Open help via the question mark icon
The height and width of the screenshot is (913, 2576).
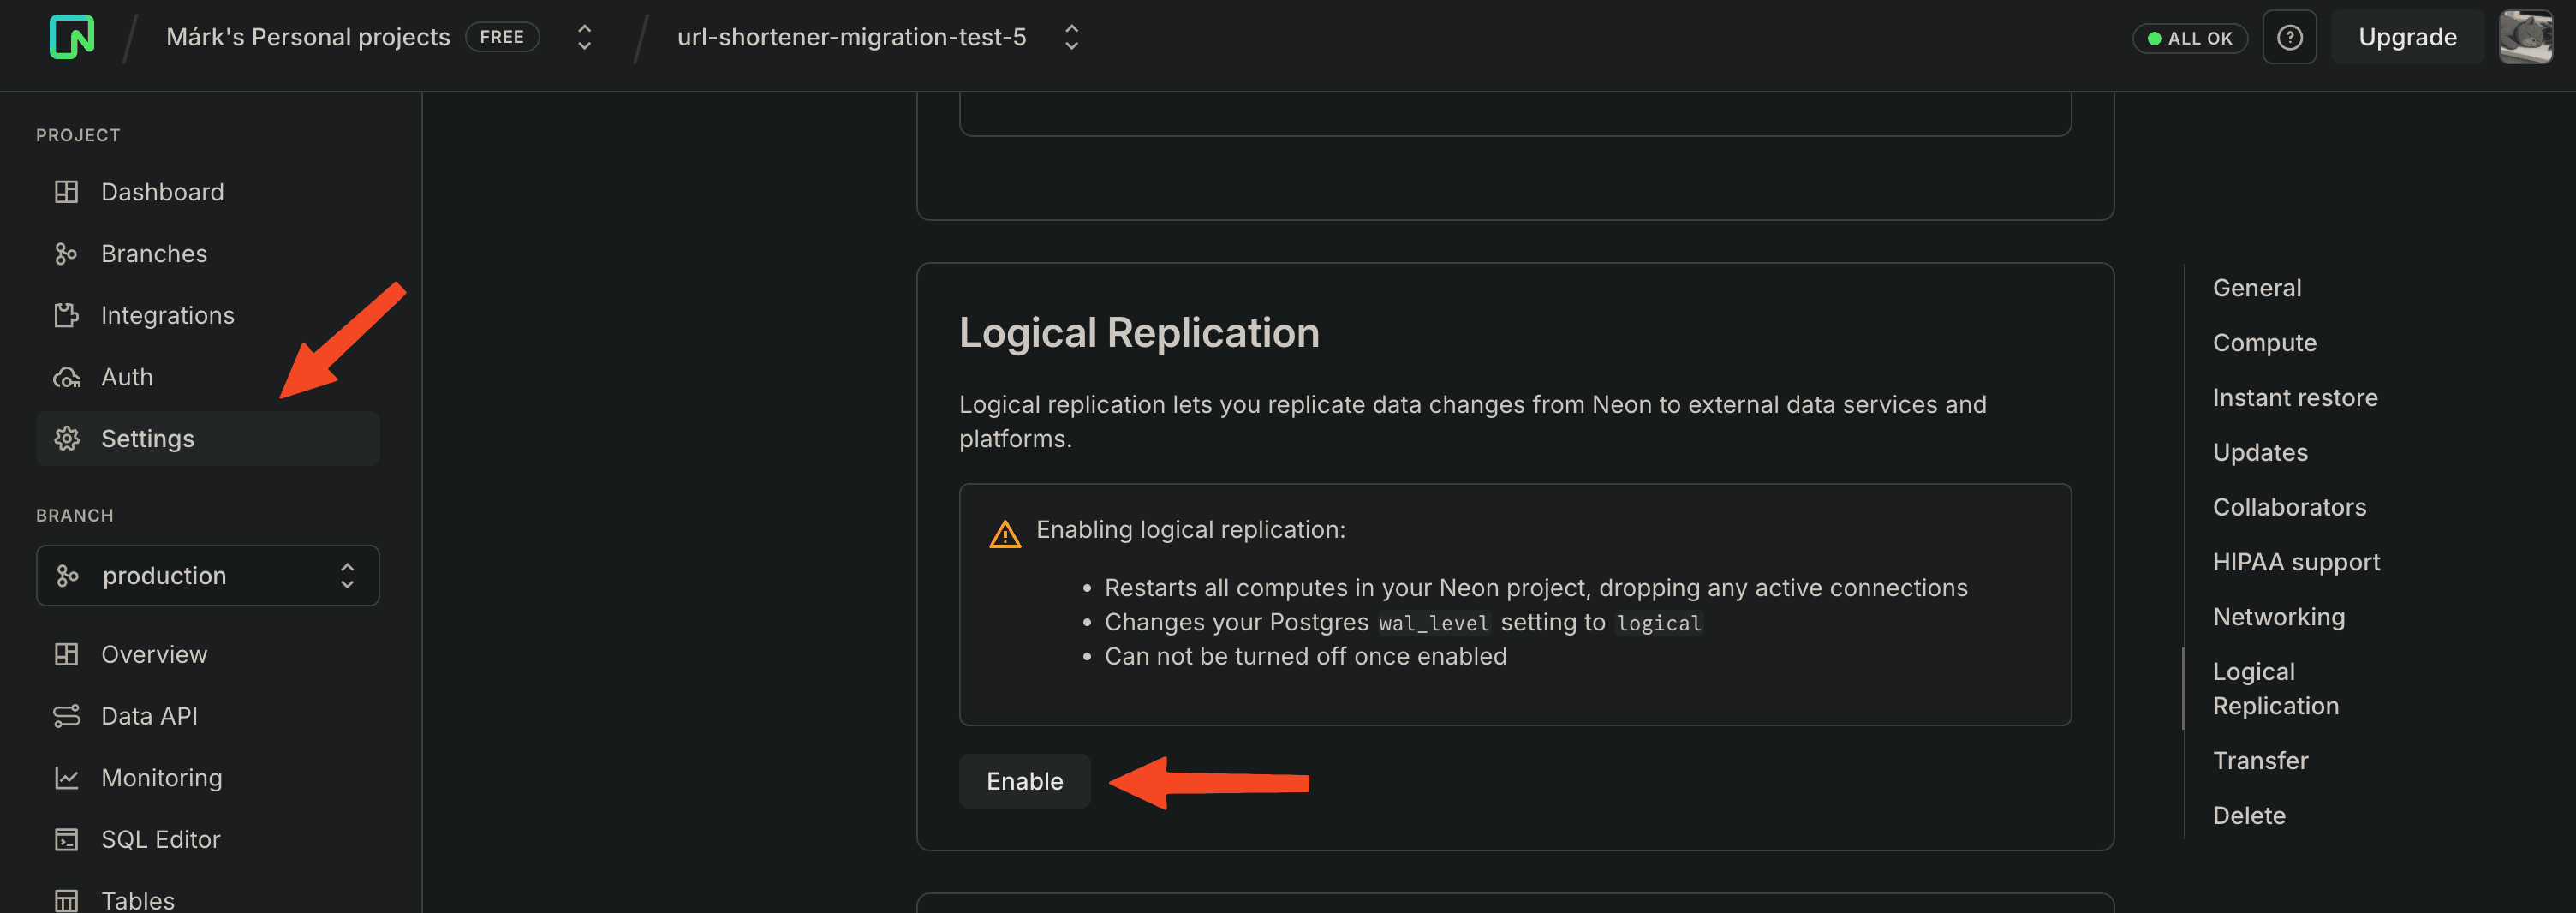point(2289,36)
